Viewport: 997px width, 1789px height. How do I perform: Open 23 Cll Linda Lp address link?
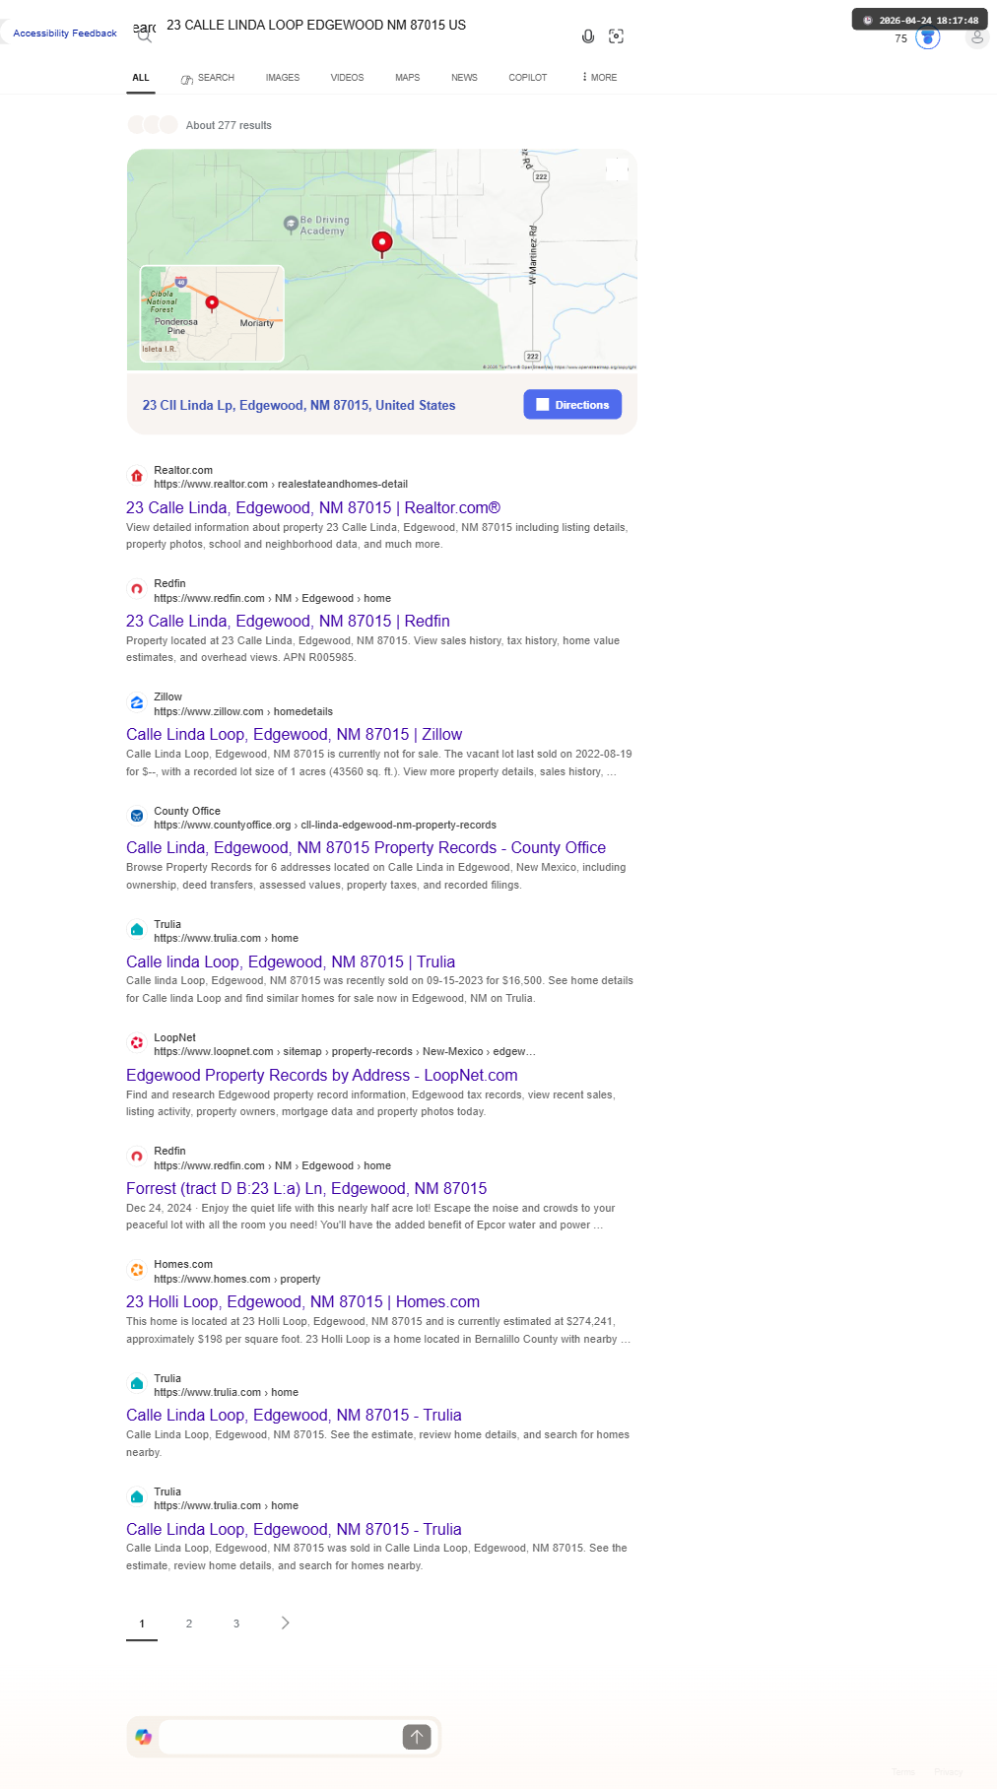point(299,405)
